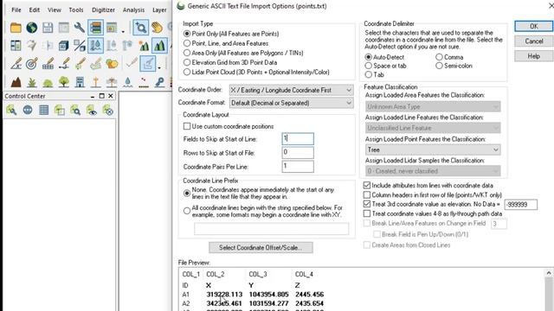
Task: Open the Digitizer menu
Action: (103, 10)
